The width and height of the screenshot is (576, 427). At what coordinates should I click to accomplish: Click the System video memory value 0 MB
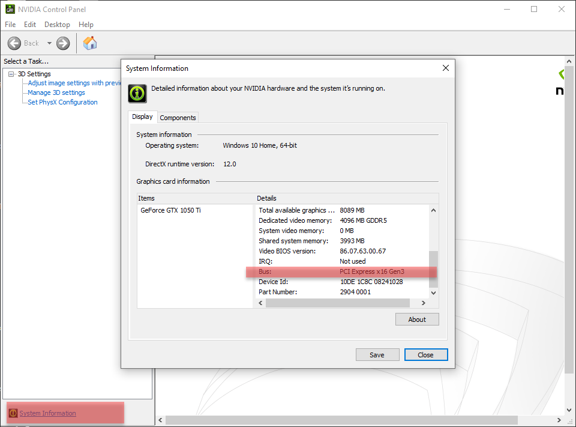[x=347, y=231]
